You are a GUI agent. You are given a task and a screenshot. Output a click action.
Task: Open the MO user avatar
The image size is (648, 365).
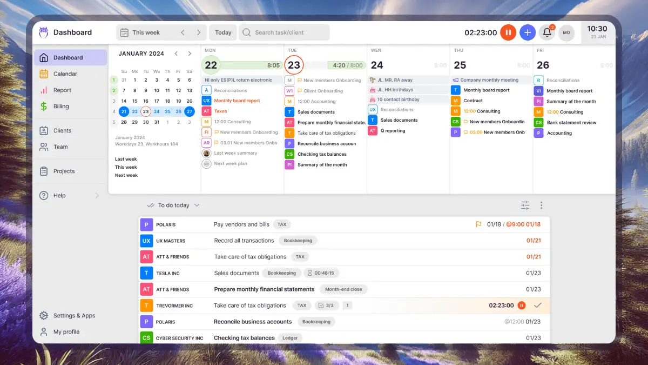click(566, 32)
